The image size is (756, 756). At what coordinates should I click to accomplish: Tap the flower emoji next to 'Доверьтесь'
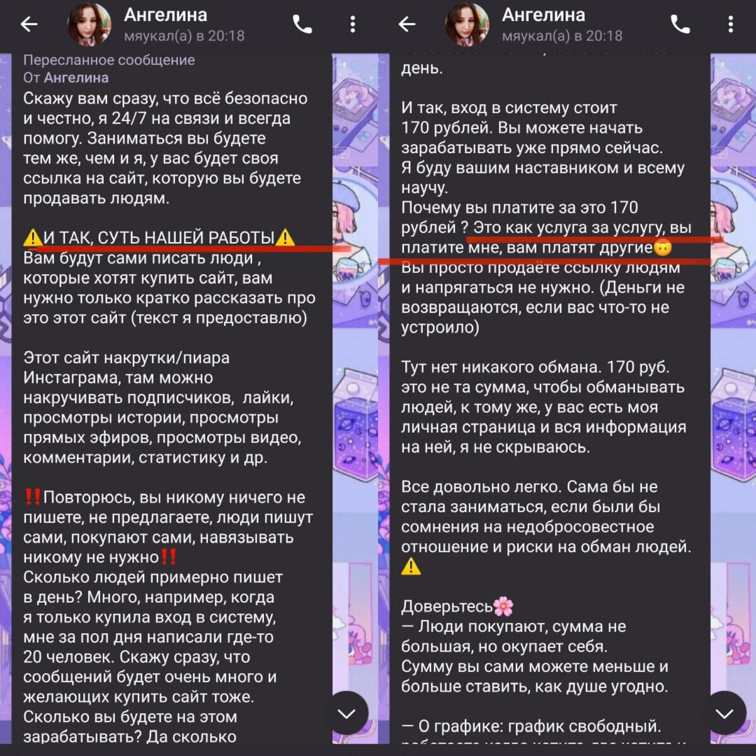click(x=503, y=607)
